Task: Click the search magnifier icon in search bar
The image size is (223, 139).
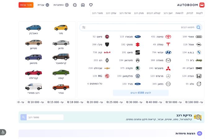Action: coord(199,27)
